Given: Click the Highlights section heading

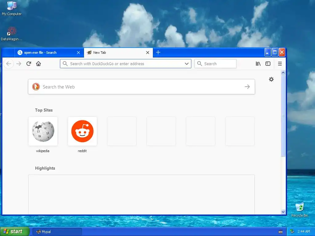Looking at the screenshot, I should (45, 168).
